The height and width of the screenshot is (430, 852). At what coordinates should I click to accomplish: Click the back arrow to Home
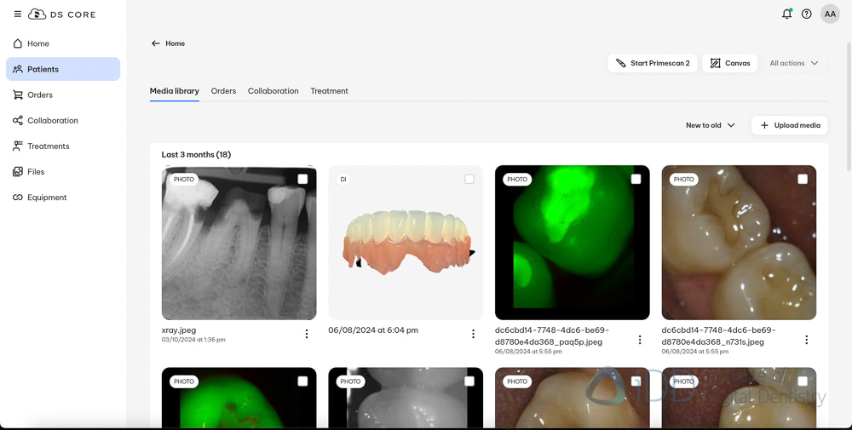tap(156, 43)
